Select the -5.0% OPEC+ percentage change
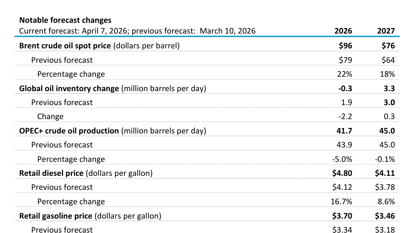The width and height of the screenshot is (413, 233). click(x=342, y=159)
